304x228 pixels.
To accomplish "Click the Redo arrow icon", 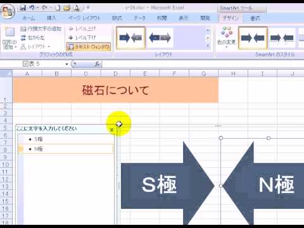I will click(44, 8).
